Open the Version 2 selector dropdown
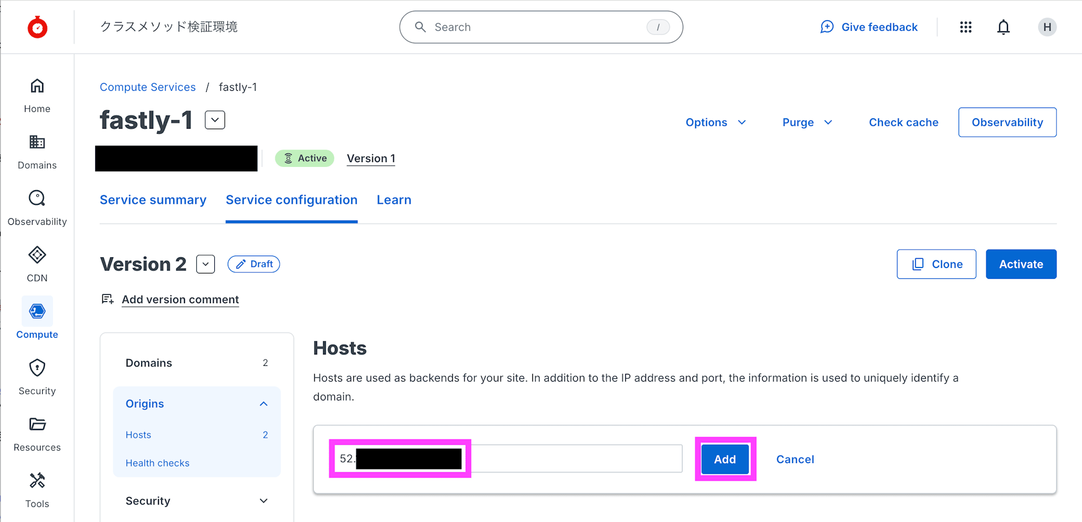1082x522 pixels. [x=206, y=264]
